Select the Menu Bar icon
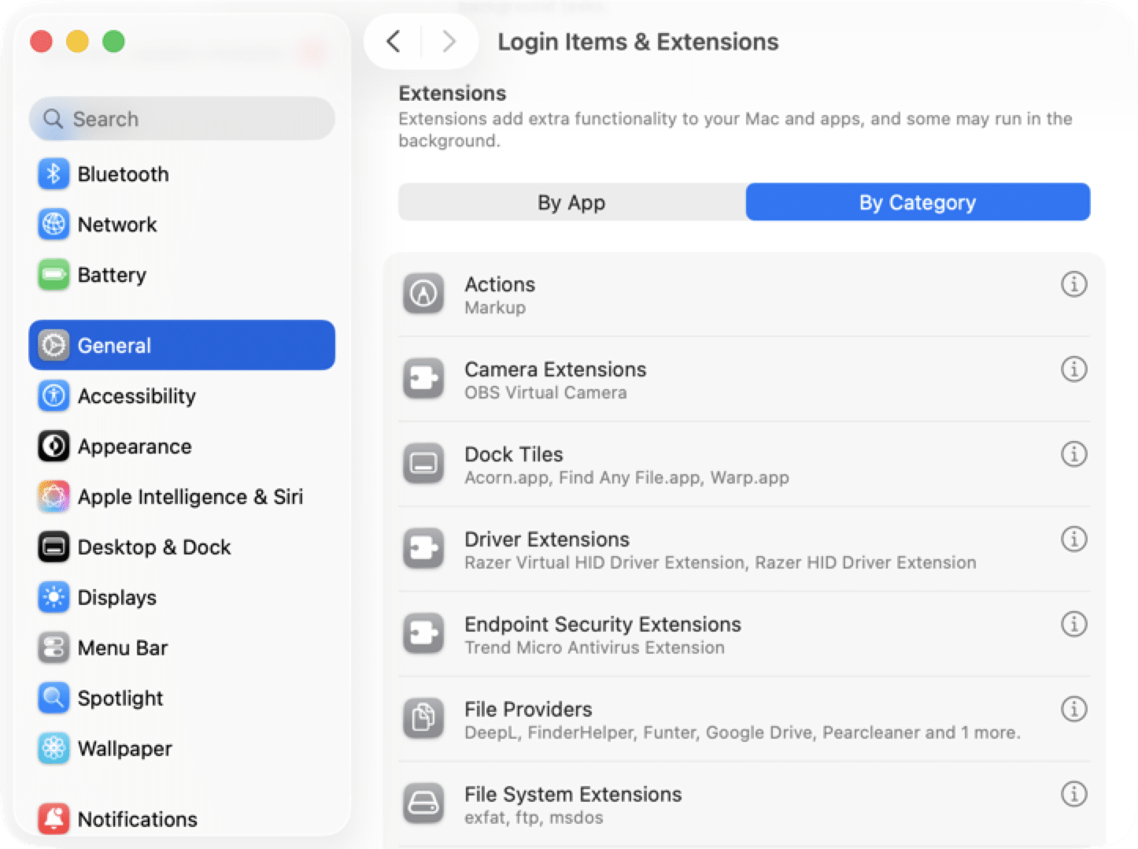The width and height of the screenshot is (1138, 849). click(54, 648)
